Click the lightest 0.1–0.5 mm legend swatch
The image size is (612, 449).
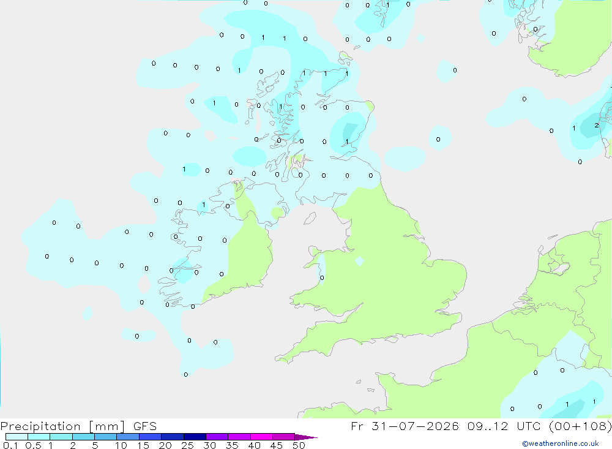[17, 437]
